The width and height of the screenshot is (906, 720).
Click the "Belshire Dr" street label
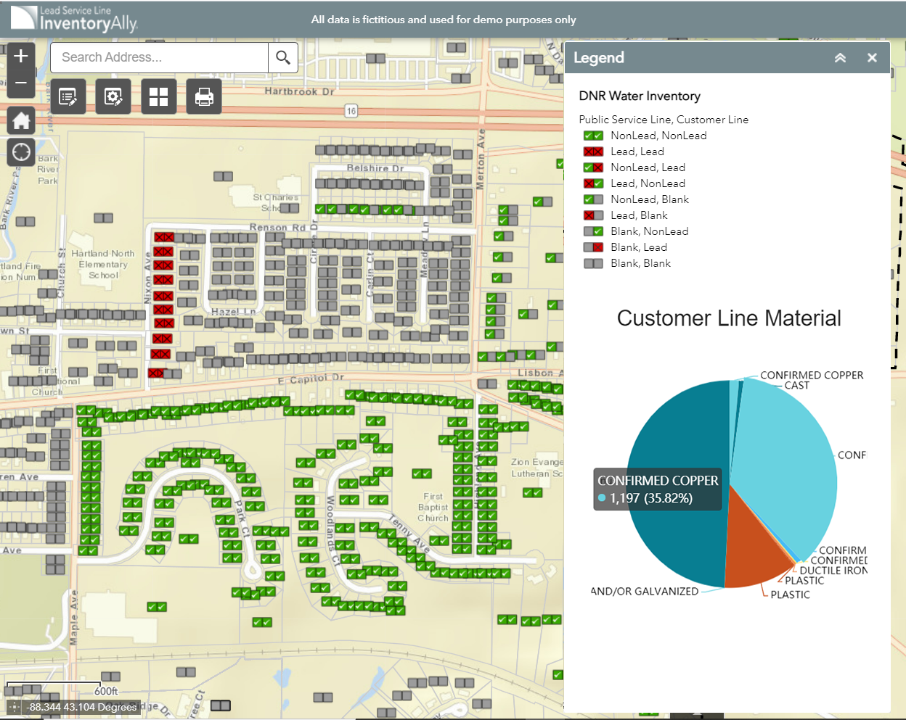(375, 168)
